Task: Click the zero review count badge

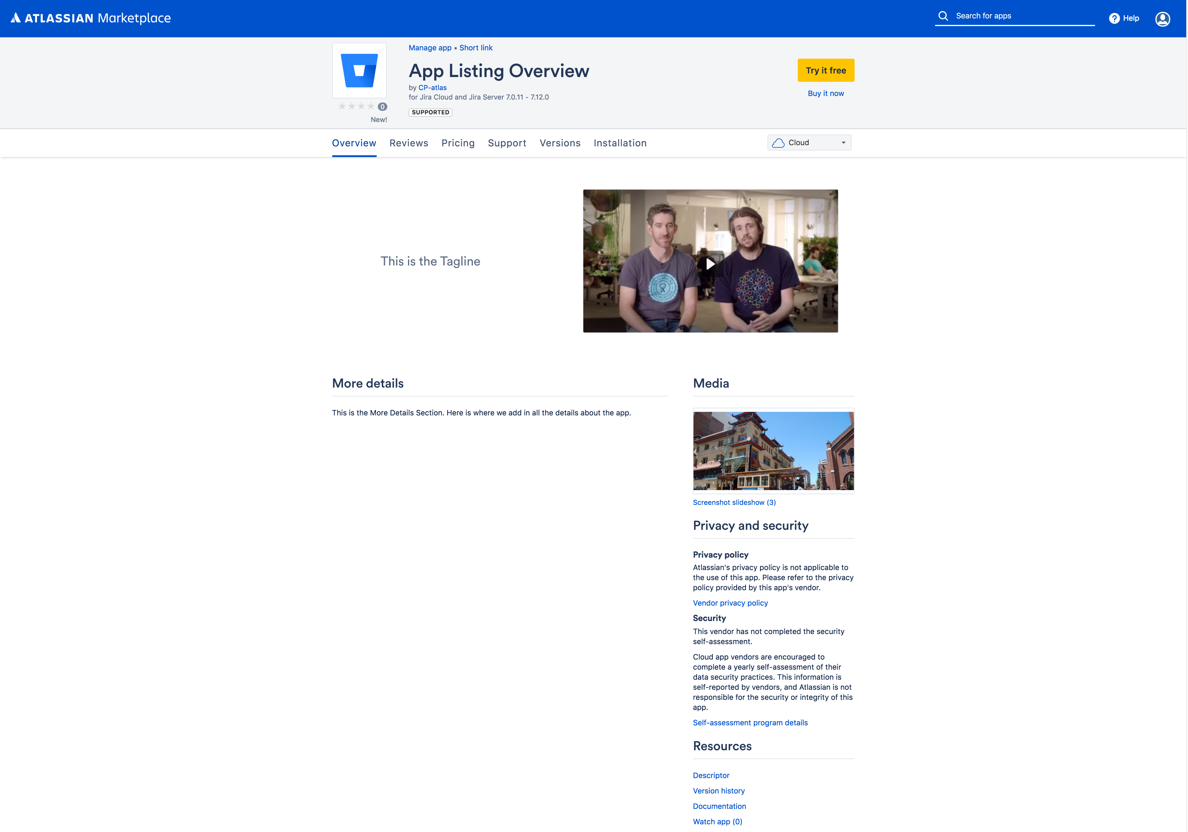Action: click(382, 107)
